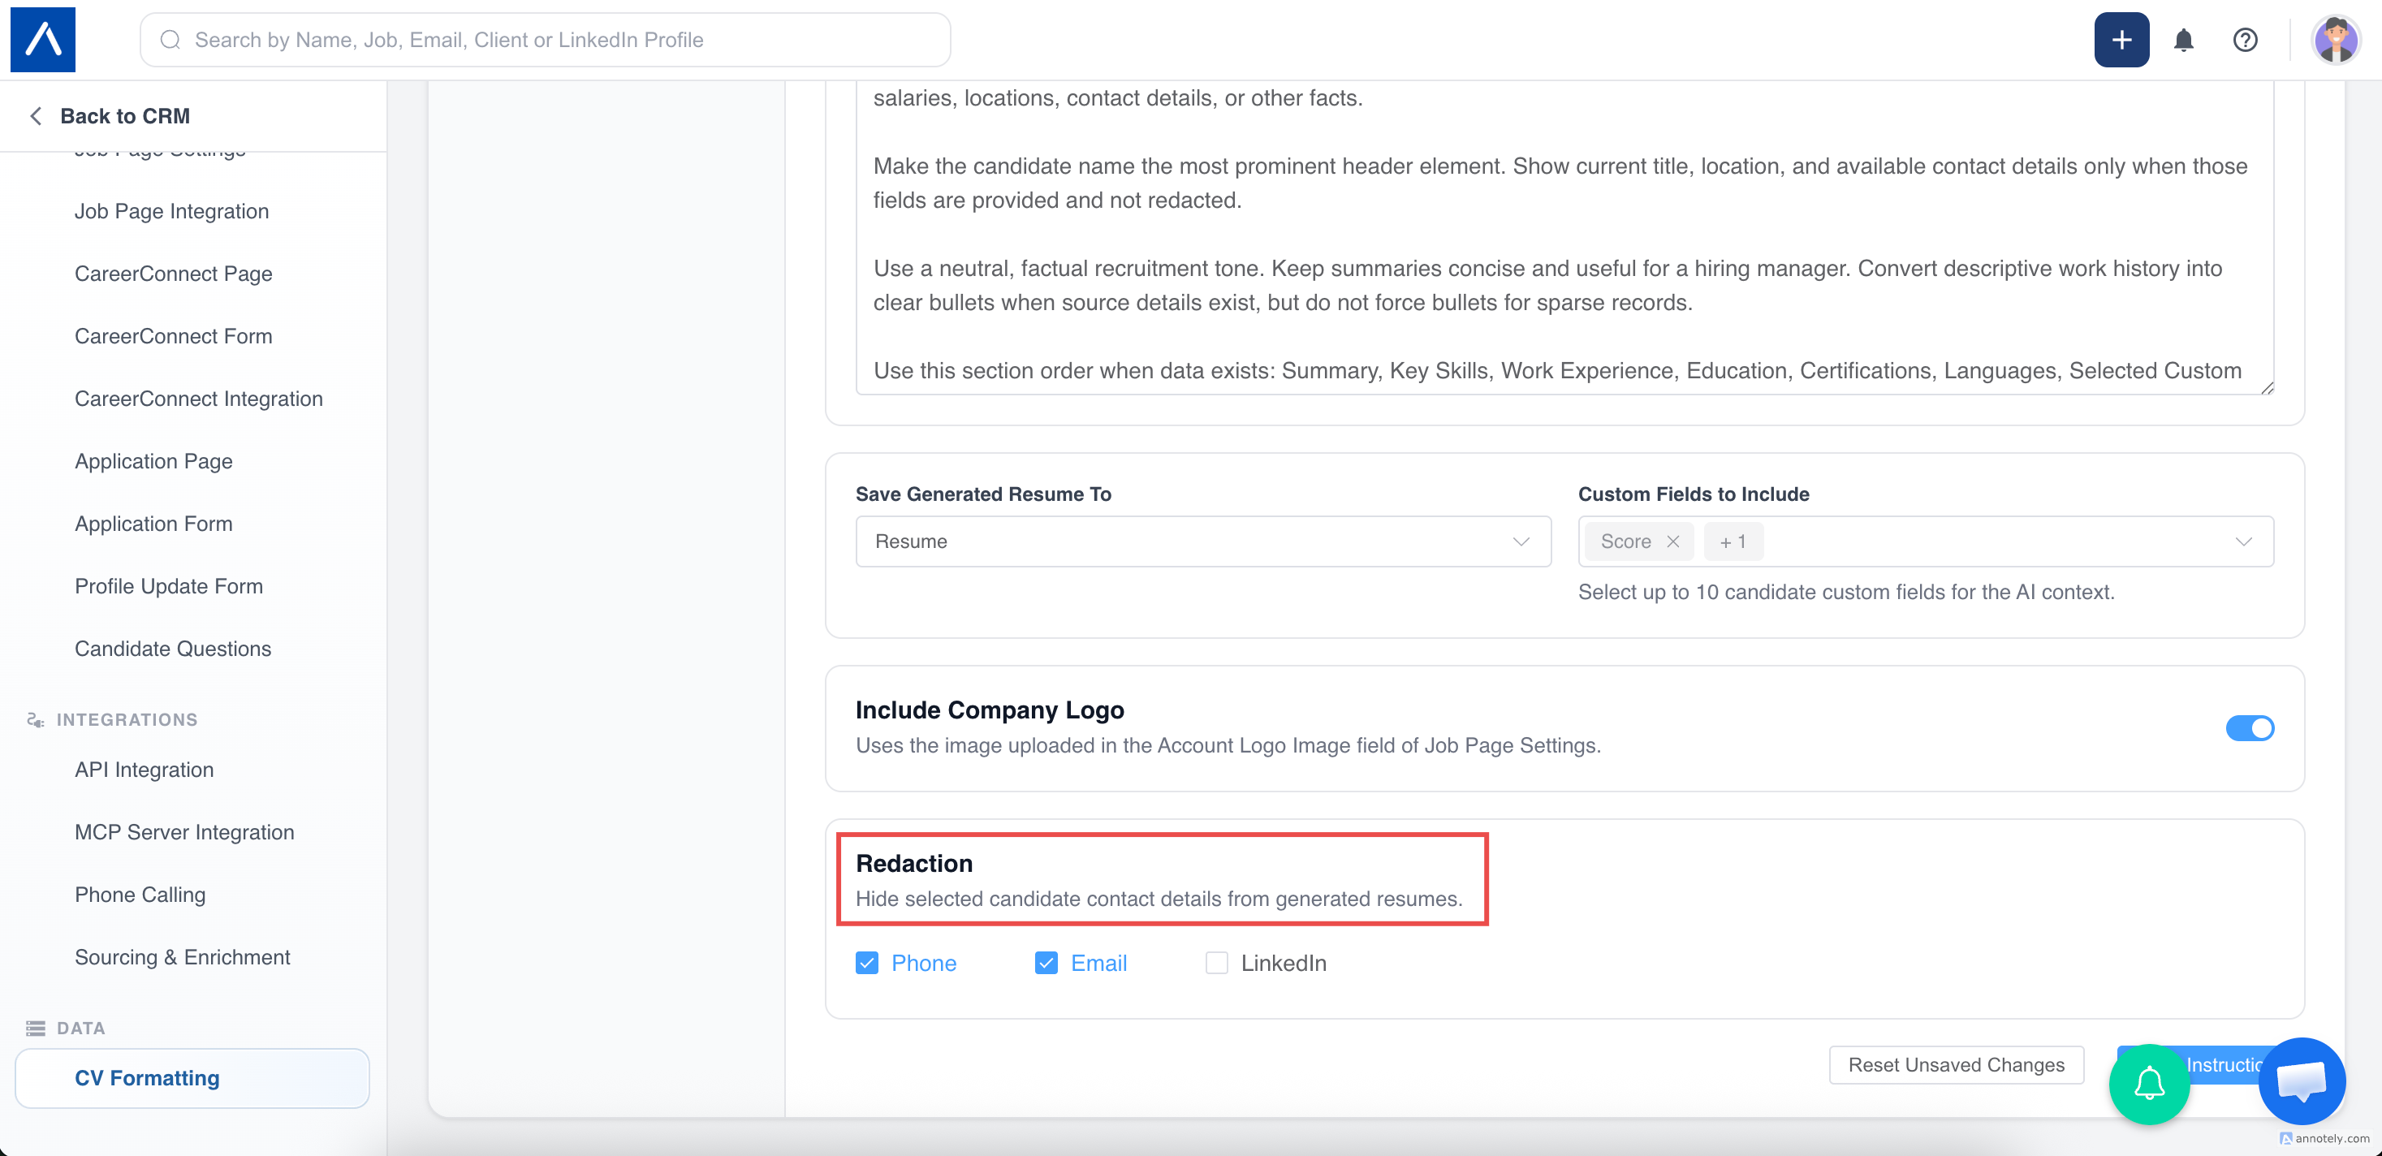
Task: Open Application Page settings
Action: (153, 460)
